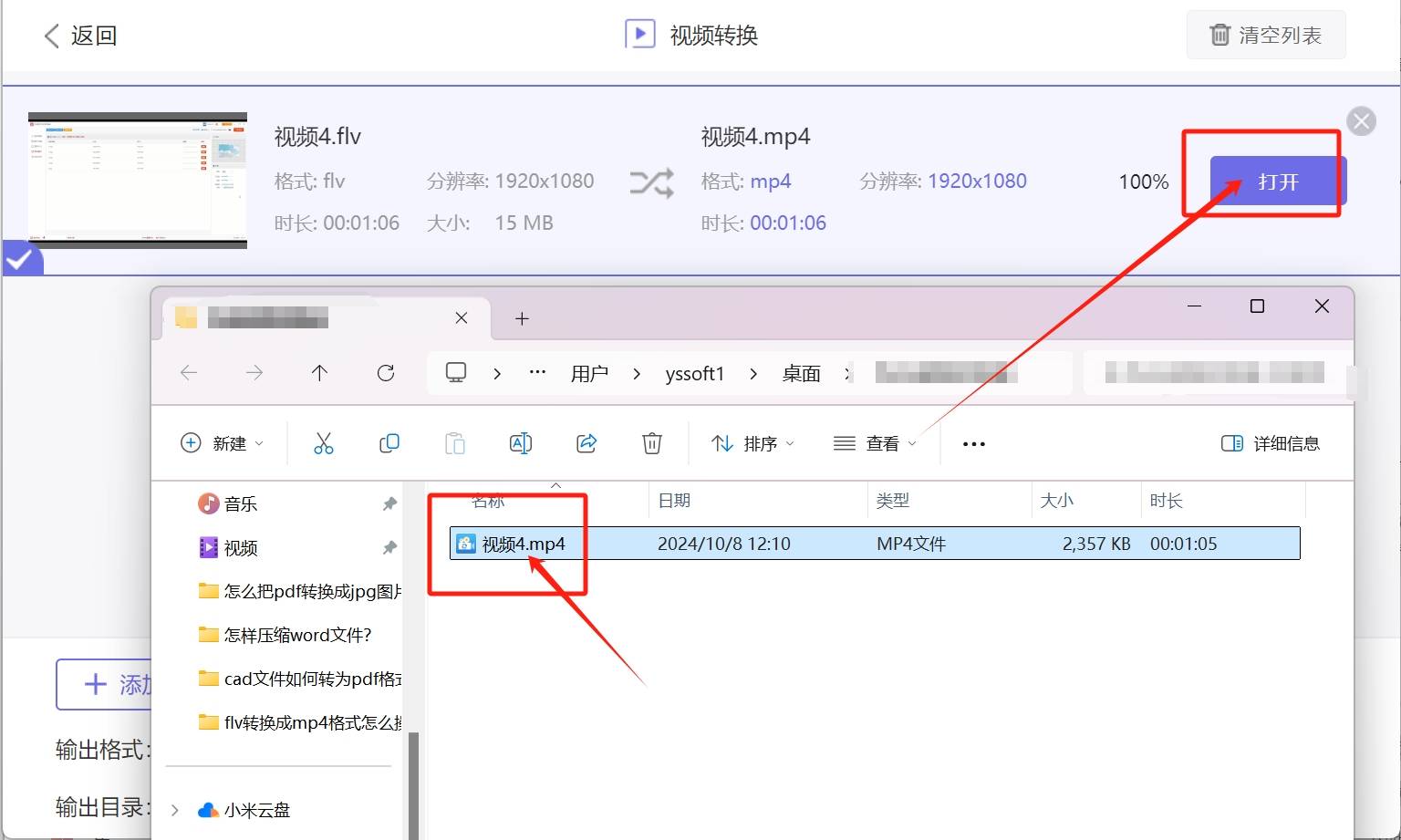Select 桌面 in the address breadcrumb
Viewport: 1401px width, 840px height.
point(801,373)
